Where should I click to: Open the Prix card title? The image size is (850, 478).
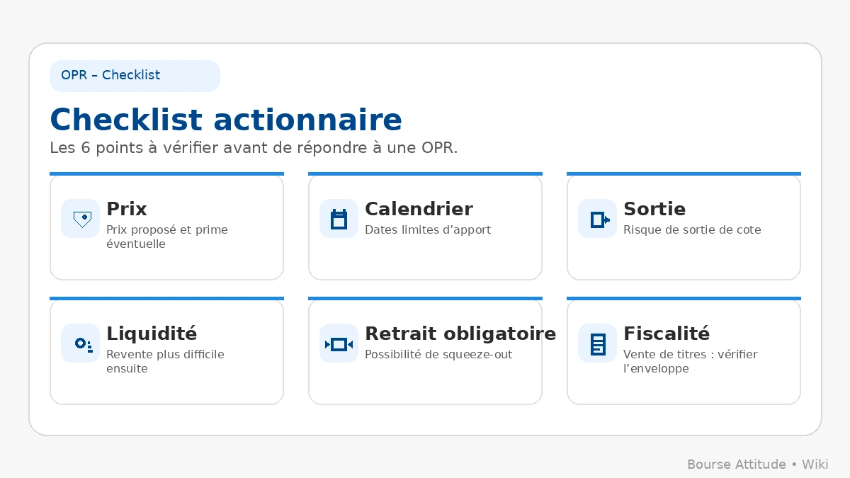click(127, 209)
